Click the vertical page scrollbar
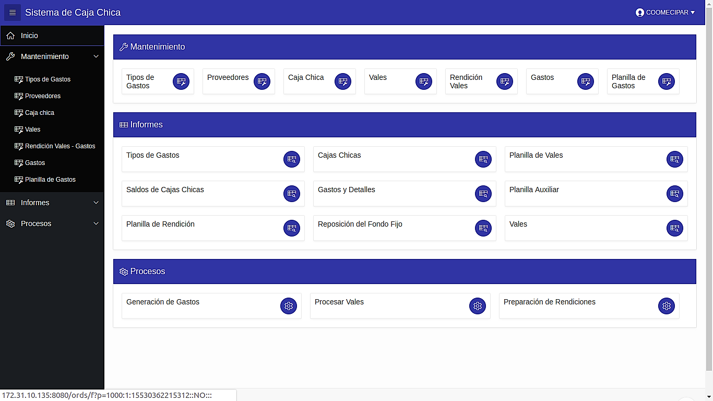713x401 pixels. [x=709, y=198]
